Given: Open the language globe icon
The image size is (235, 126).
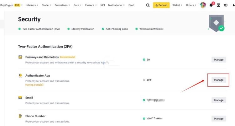Looking at the screenshot, I should 226,5.
